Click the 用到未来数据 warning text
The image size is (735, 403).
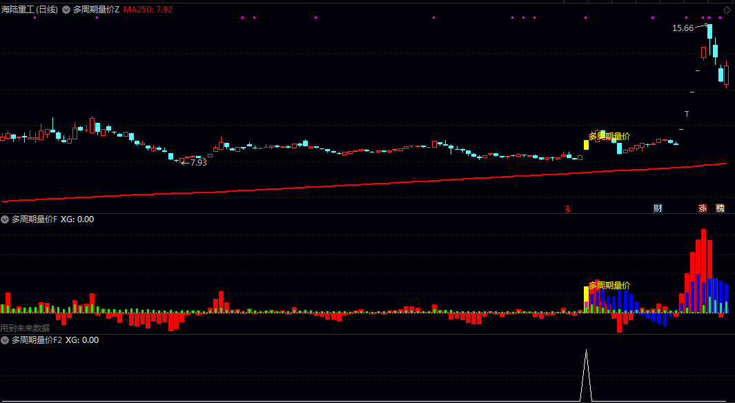[26, 328]
